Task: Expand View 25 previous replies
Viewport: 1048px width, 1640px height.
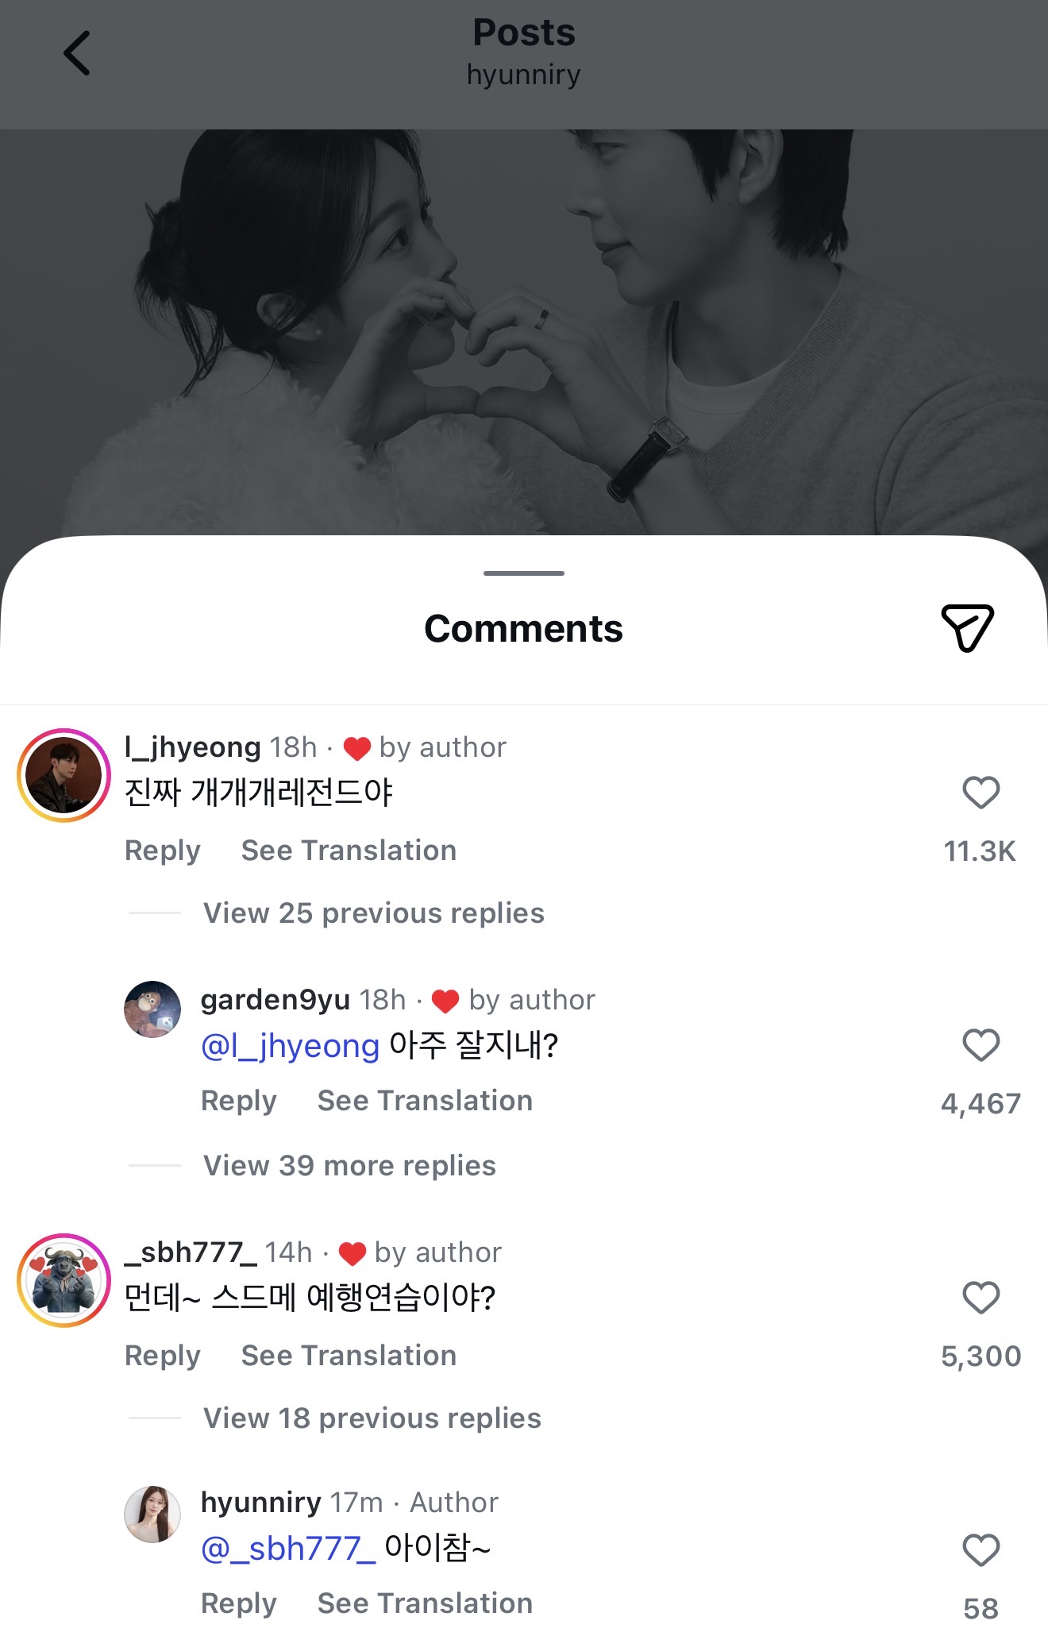Action: (373, 913)
